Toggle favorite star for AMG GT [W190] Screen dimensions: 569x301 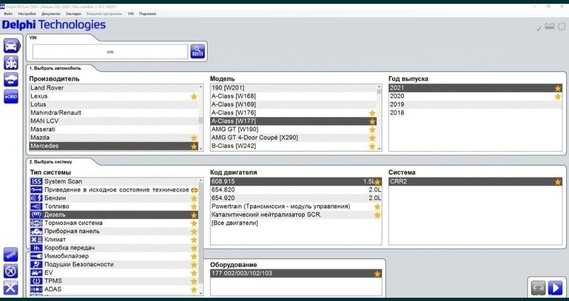(x=372, y=129)
